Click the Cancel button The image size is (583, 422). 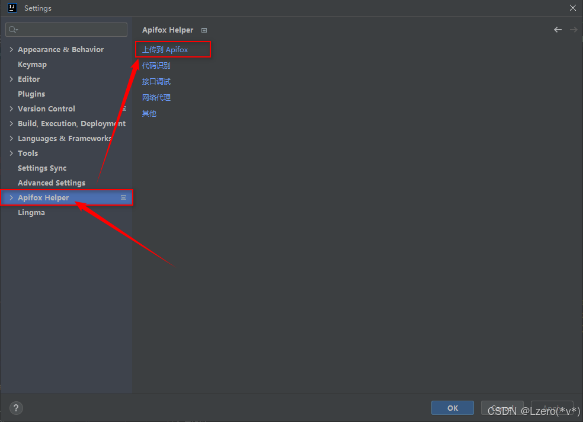tap(502, 408)
